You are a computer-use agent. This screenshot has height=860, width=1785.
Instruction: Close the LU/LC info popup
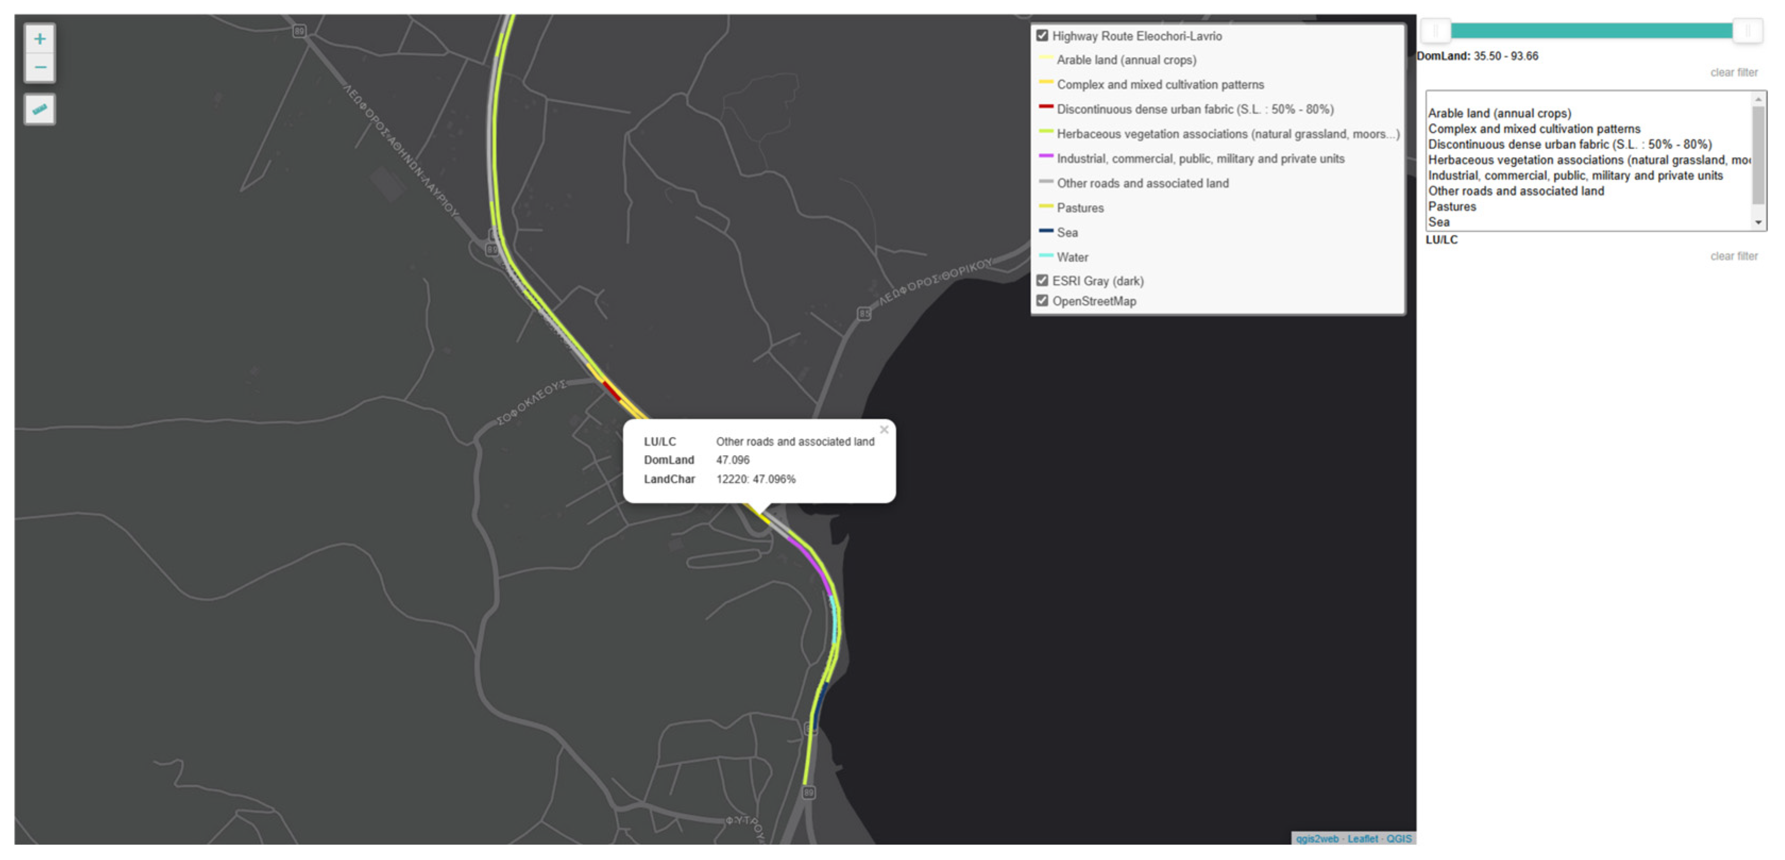click(883, 430)
